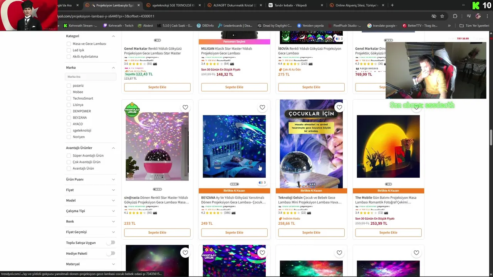Image resolution: width=493 pixels, height=277 pixels.
Task: Toggle Toplu Satışa Uygun switch
Action: coord(111,243)
